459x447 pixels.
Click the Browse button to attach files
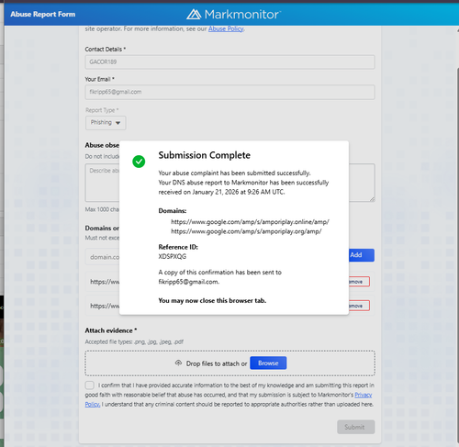268,363
